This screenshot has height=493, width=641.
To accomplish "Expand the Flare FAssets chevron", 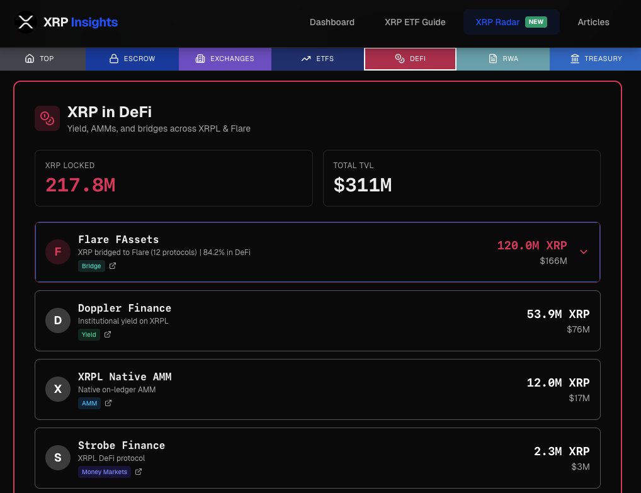I will coord(584,252).
